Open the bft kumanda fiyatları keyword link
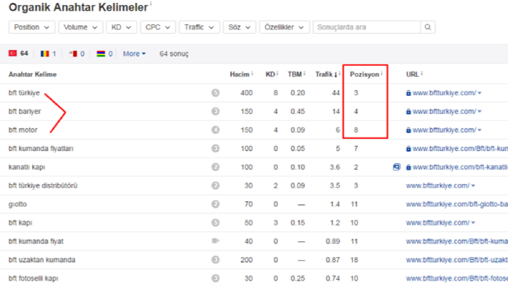 click(x=41, y=149)
